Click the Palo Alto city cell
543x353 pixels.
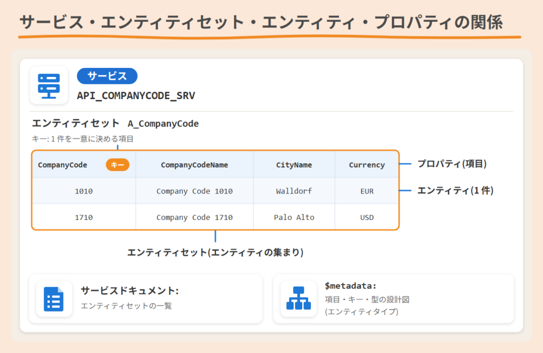294,217
